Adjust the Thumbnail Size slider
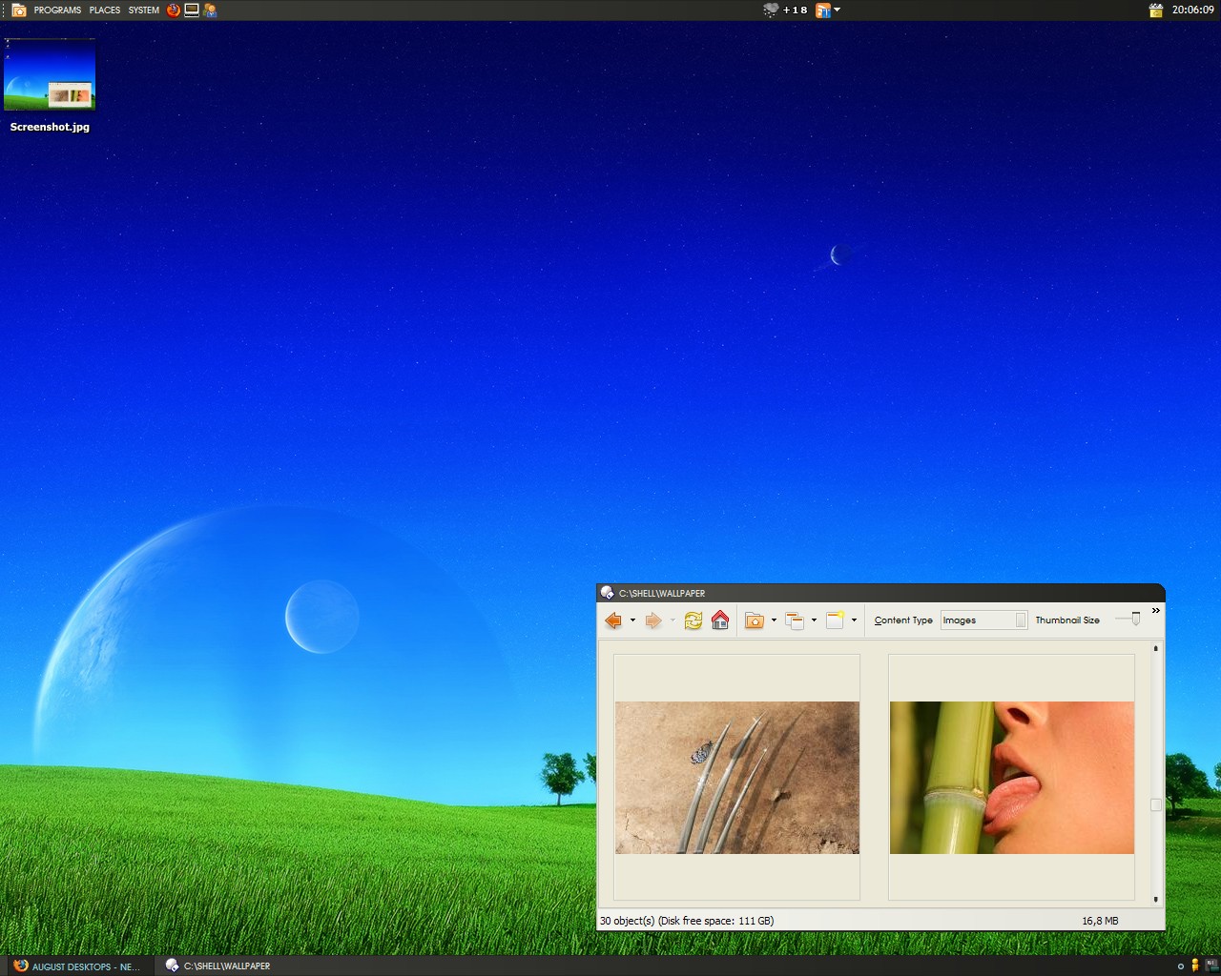Viewport: 1221px width, 976px height. tap(1135, 620)
